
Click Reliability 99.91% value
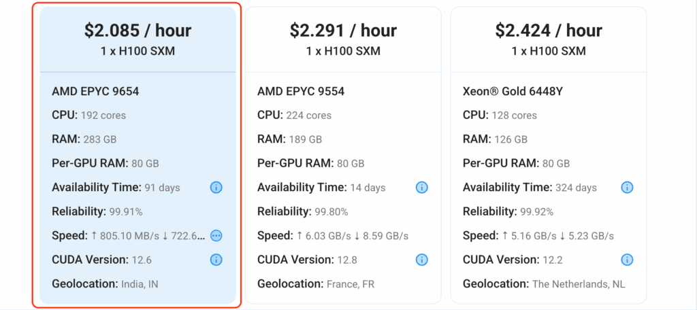point(126,212)
